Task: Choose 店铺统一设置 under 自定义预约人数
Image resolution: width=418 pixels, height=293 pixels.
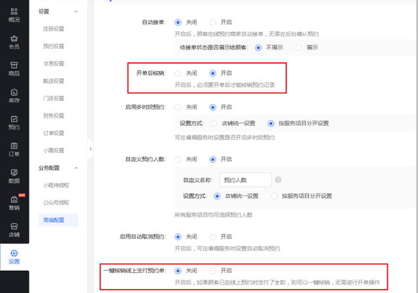Action: tap(217, 196)
